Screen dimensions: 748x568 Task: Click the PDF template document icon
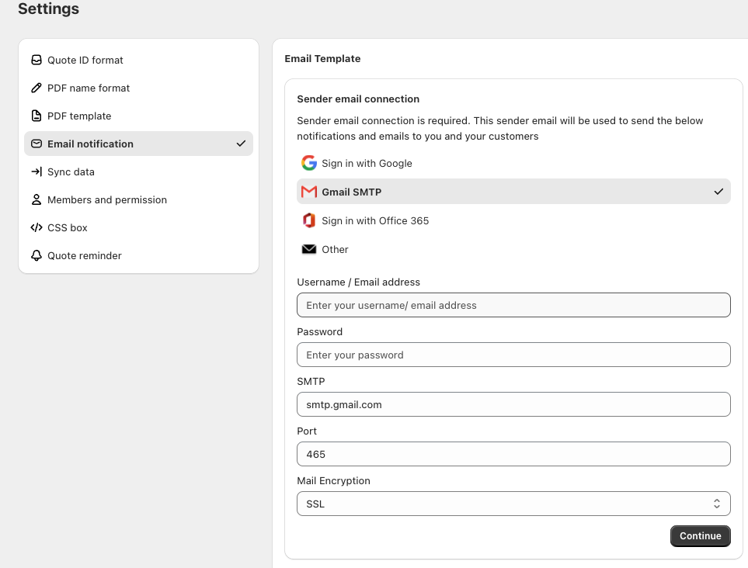point(37,116)
